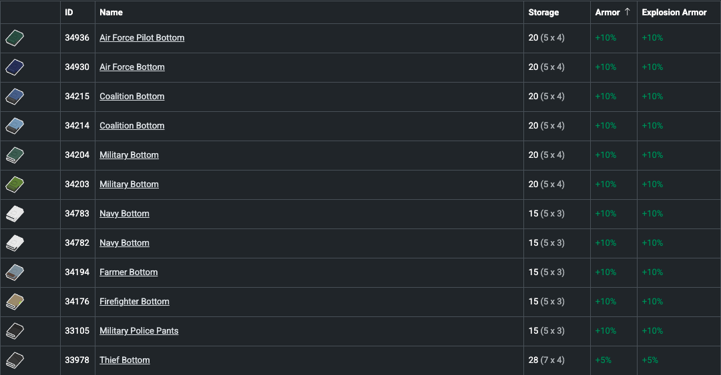Open the Firefighter Bottom link
721x375 pixels.
point(134,302)
